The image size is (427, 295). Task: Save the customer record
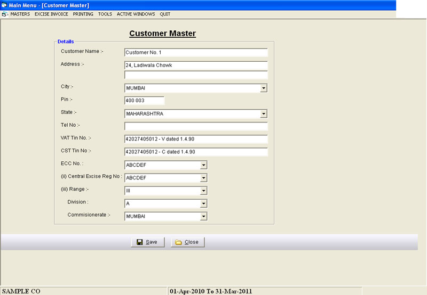click(148, 242)
